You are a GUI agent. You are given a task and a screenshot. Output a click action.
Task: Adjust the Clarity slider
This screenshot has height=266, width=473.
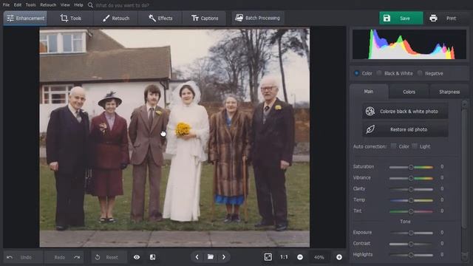[x=411, y=189]
